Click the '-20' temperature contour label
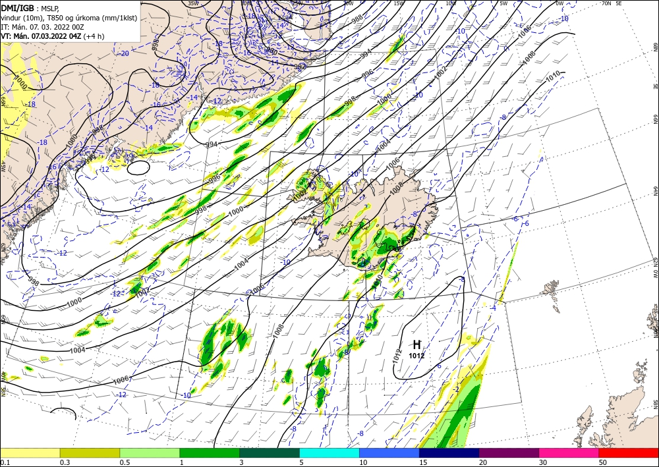Image resolution: width=659 pixels, height=467 pixels. click(x=124, y=53)
